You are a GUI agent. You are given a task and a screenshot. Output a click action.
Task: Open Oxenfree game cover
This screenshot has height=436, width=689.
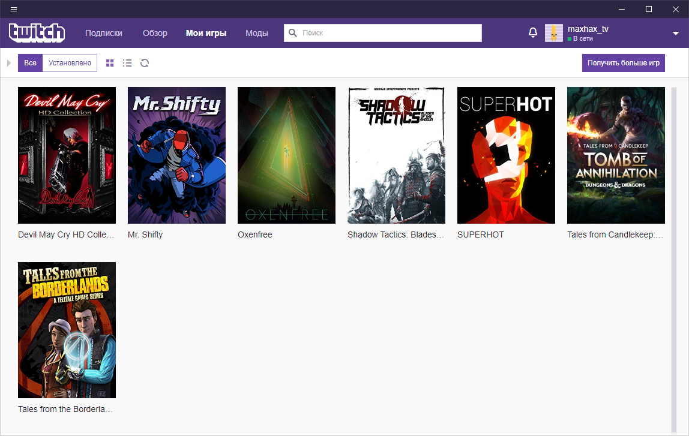(x=286, y=155)
